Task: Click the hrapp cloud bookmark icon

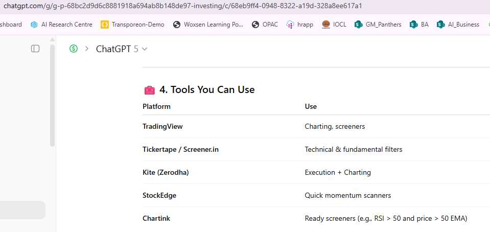Action: 290,25
